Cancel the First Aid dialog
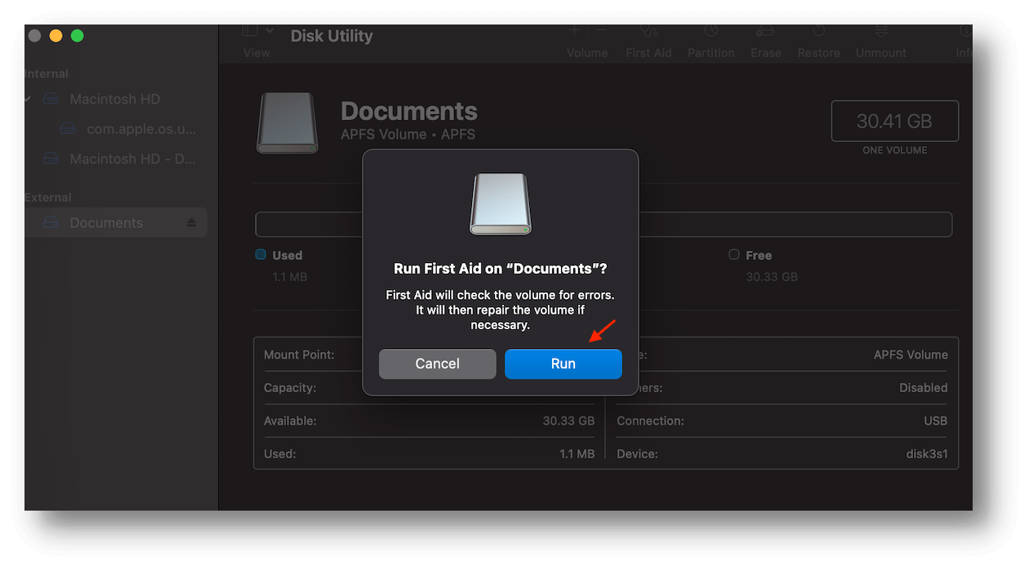Image resolution: width=1029 pixels, height=567 pixels. pyautogui.click(x=437, y=364)
